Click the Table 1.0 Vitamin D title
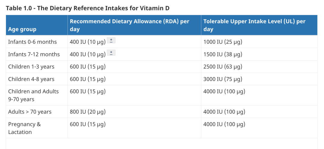This screenshot has height=149, width=324. pyautogui.click(x=88, y=8)
